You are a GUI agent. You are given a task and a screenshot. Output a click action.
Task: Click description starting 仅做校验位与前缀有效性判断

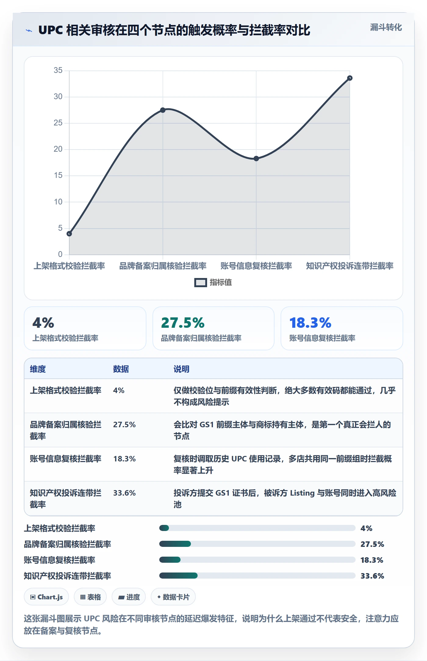pos(285,396)
